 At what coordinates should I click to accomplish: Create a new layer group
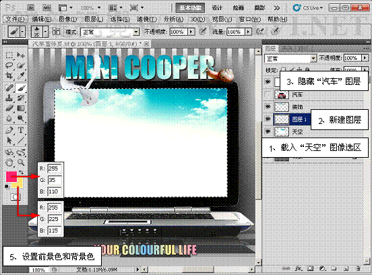tap(334, 268)
